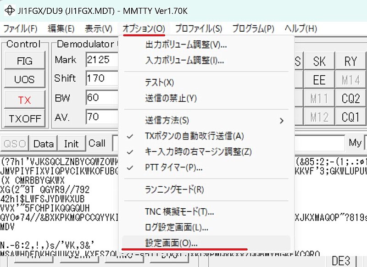Image resolution: width=367 pixels, height=267 pixels.
Task: Click the TXOFF button
Action: 25,118
